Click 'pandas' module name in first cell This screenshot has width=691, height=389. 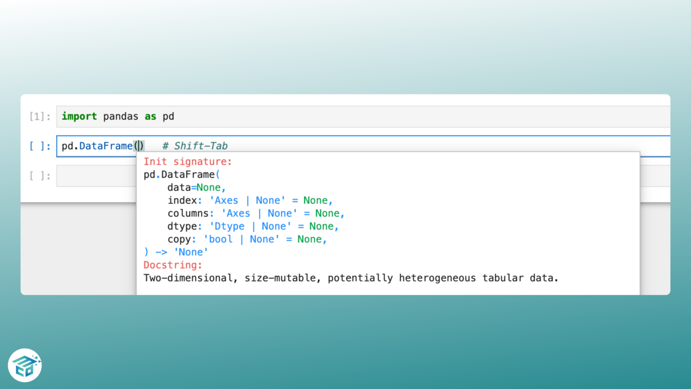(120, 117)
